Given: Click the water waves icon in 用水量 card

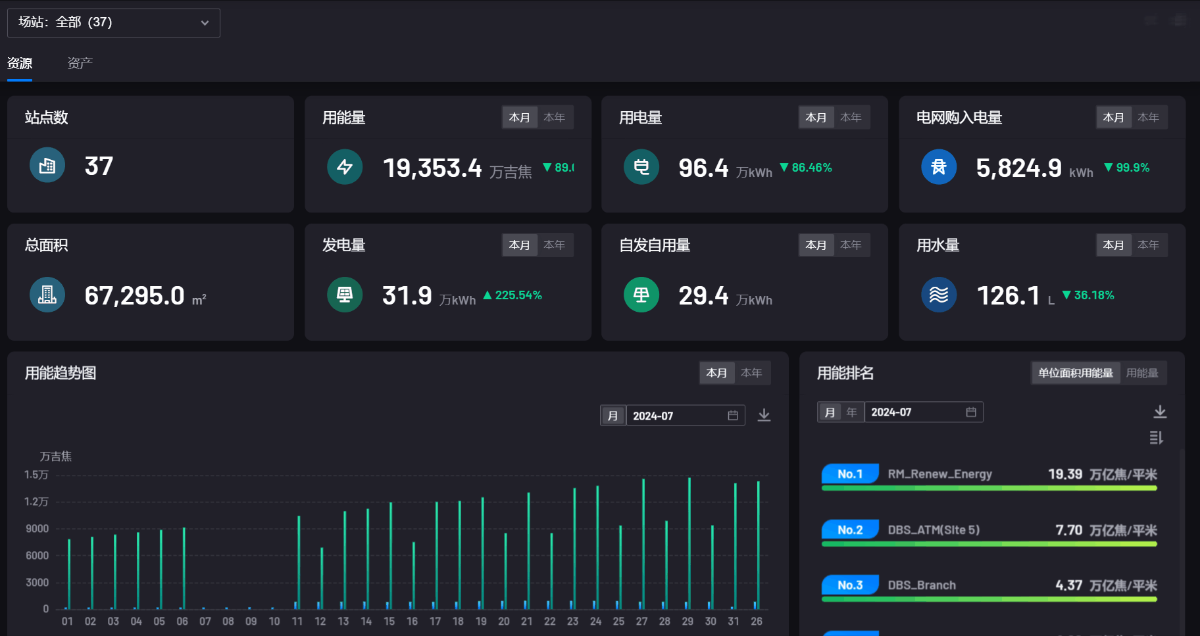Looking at the screenshot, I should (938, 295).
